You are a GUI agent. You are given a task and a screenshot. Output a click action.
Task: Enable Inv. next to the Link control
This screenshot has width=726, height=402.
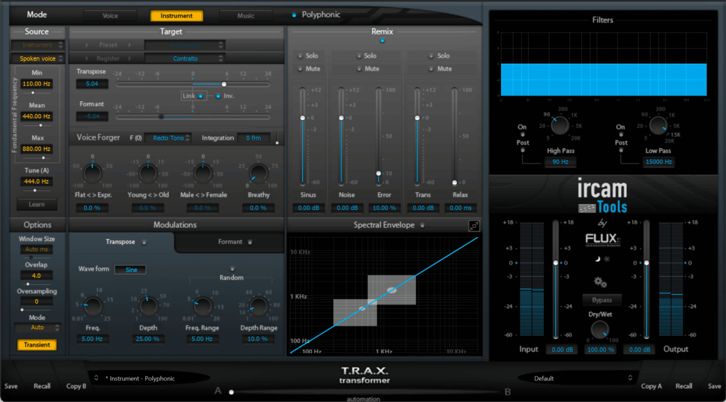coord(218,96)
